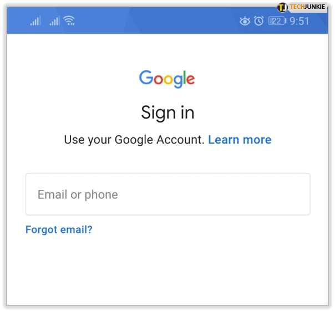Tap the empty middle of the blue status bar
The height and width of the screenshot is (312, 335).
click(158, 21)
